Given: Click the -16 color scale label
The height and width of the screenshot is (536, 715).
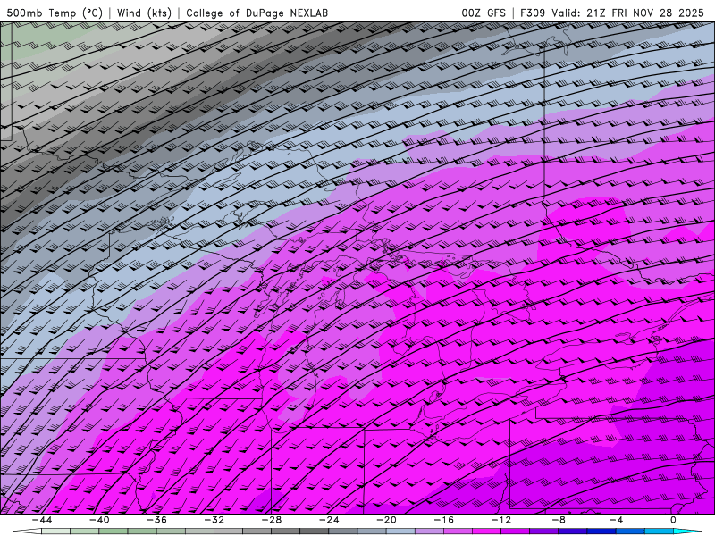Looking at the screenshot, I should pyautogui.click(x=443, y=520).
